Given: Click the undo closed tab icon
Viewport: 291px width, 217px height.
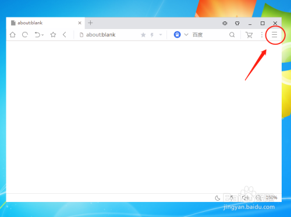Looking at the screenshot, I should point(37,35).
